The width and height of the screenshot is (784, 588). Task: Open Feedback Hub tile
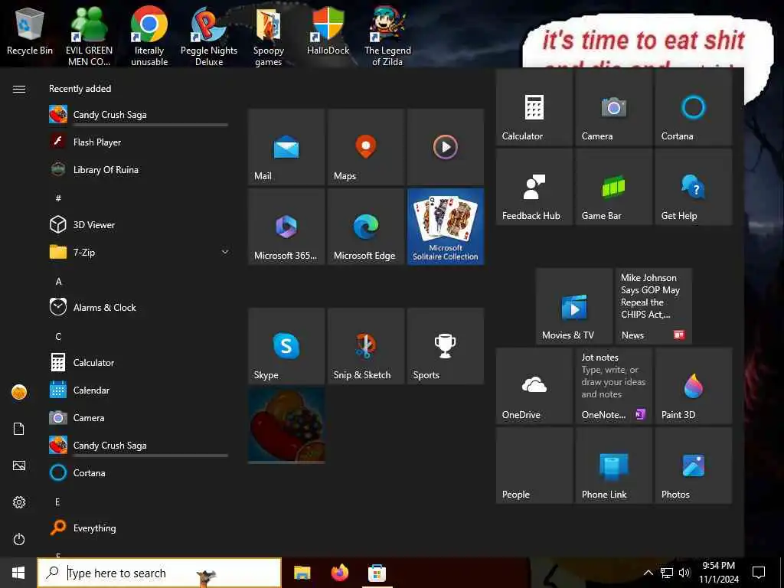pos(534,187)
